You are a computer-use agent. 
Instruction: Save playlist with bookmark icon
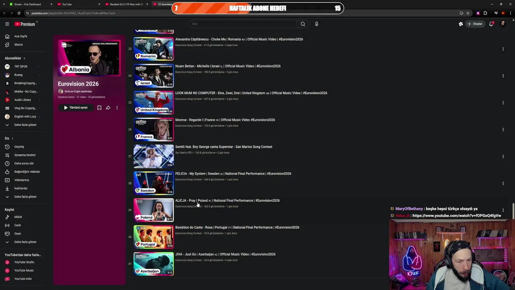tap(99, 108)
